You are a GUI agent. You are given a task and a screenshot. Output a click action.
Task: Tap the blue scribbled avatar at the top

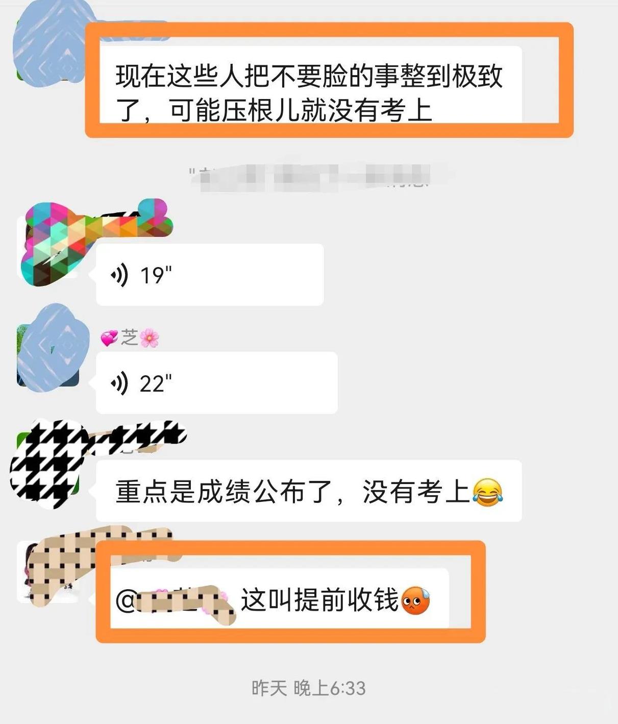(48, 43)
